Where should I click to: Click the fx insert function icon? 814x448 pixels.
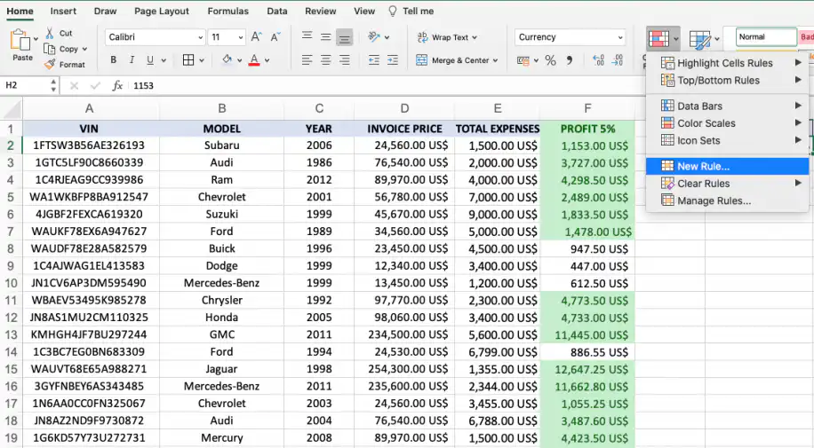pos(117,85)
